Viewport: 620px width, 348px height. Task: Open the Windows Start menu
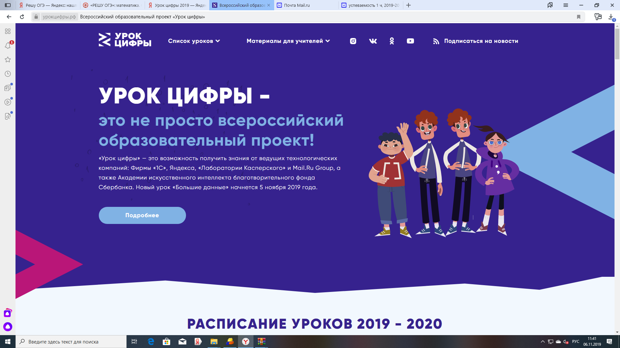pyautogui.click(x=8, y=342)
